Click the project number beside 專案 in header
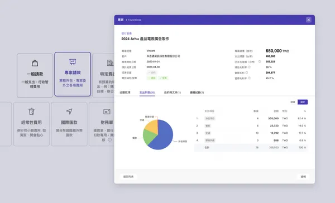This screenshot has height=203, width=335. [x=133, y=20]
